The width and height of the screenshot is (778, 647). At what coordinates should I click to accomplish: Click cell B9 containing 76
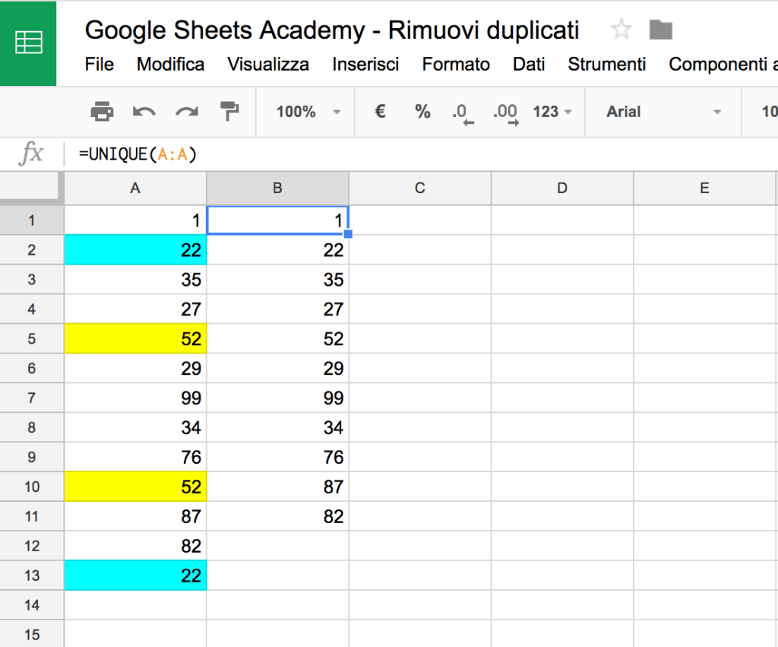pos(278,457)
